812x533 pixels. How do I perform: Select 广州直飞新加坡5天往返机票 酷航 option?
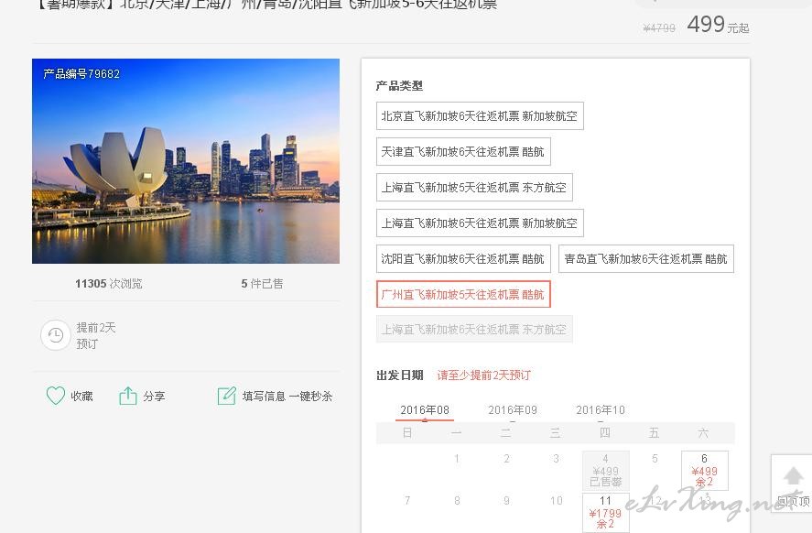coord(463,294)
